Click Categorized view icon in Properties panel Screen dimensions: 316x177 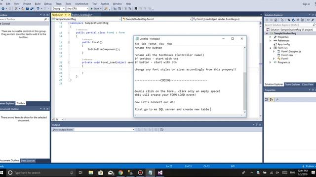(267, 99)
